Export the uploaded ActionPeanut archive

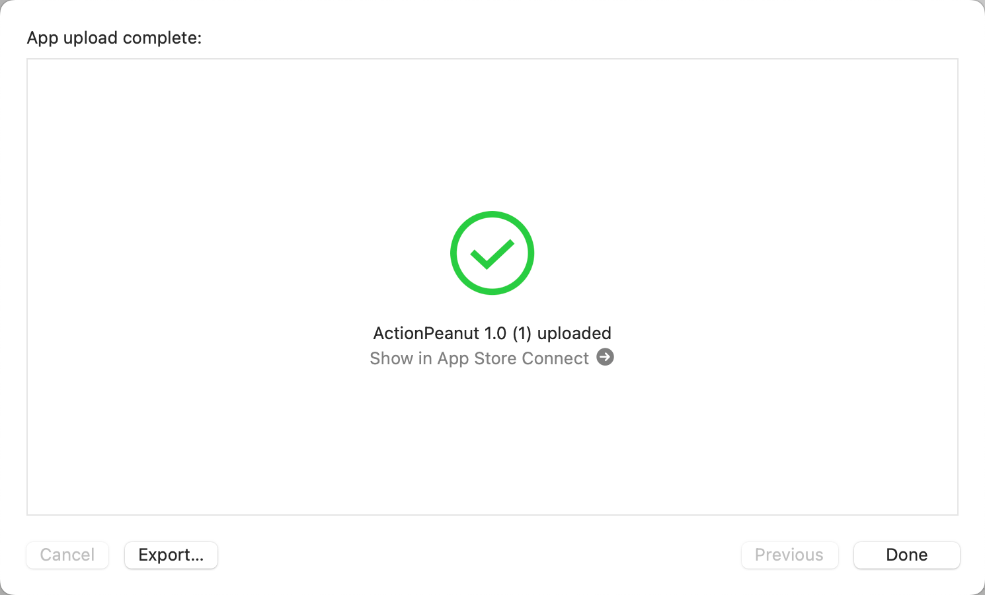pos(171,555)
